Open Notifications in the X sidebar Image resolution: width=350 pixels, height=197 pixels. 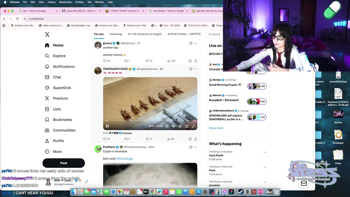60,66
